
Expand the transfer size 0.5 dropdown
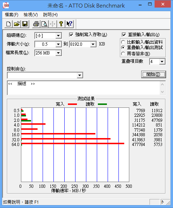pyautogui.click(x=58, y=44)
